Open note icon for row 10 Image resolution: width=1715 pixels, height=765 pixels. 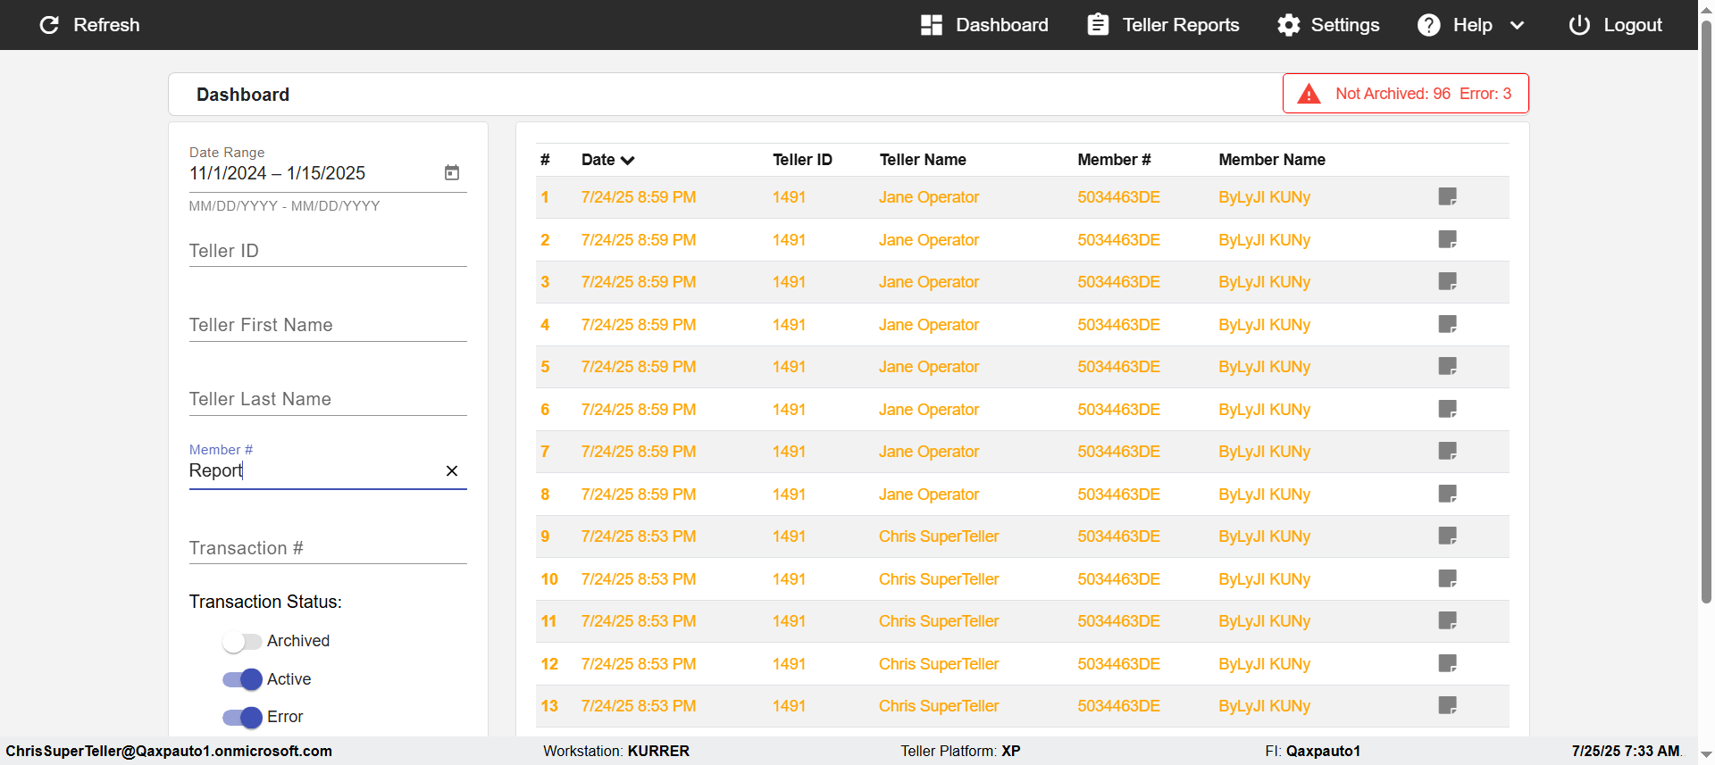coord(1448,578)
